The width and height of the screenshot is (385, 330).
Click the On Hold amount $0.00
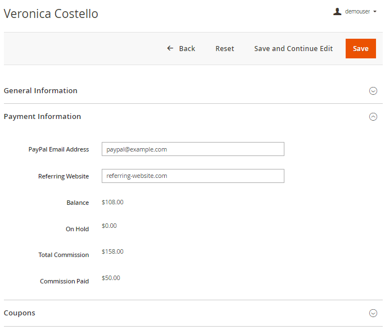109,226
